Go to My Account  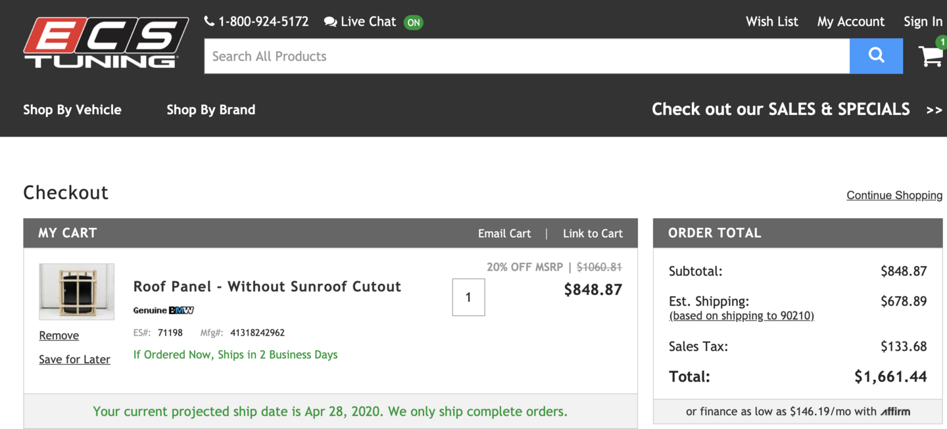click(x=850, y=22)
